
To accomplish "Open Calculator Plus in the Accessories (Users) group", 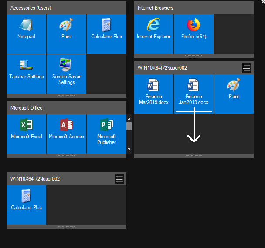I will (106, 34).
